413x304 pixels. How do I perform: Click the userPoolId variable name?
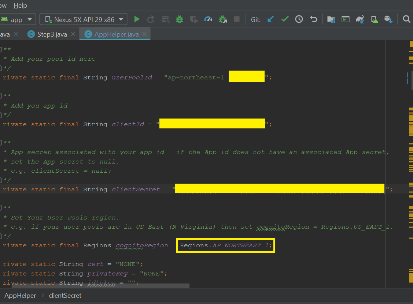pyautogui.click(x=132, y=78)
